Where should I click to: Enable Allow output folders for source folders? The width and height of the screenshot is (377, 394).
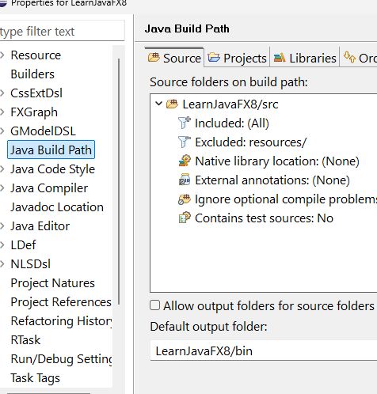[154, 305]
